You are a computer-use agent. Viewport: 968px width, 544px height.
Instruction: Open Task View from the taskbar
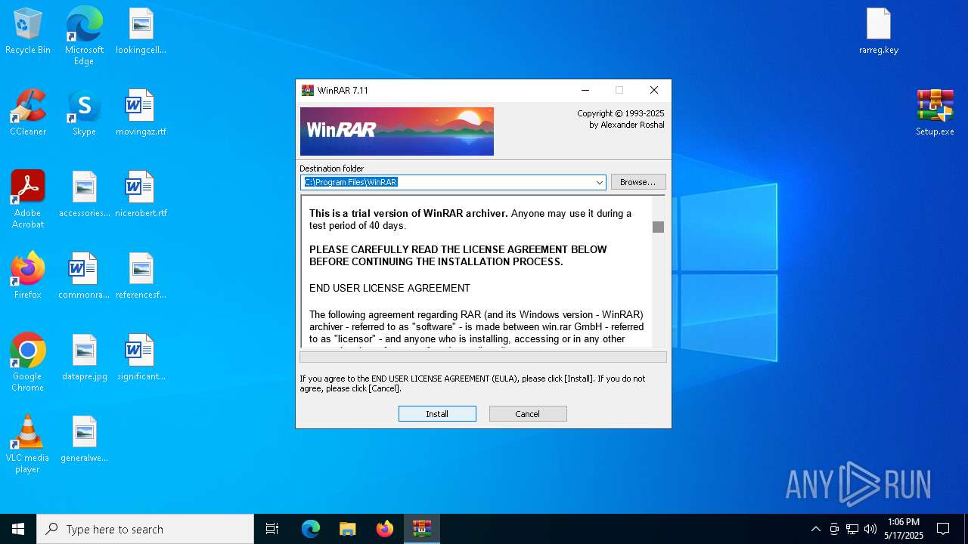point(272,529)
